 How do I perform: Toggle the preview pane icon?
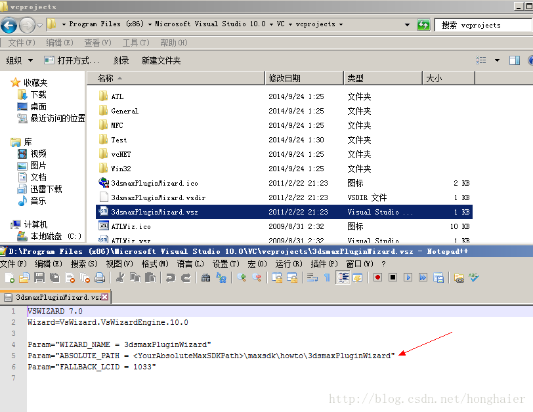pos(515,60)
